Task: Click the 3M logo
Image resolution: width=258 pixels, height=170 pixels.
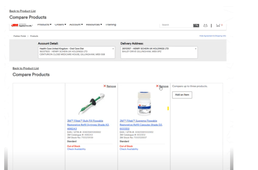Action: (15, 25)
